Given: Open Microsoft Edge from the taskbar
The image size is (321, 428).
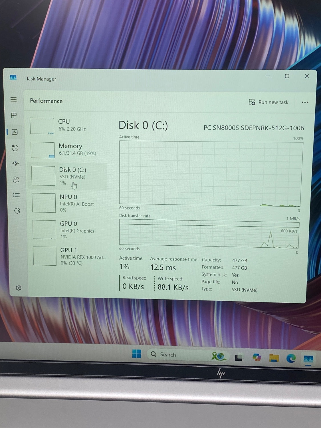Looking at the screenshot, I should tap(291, 358).
